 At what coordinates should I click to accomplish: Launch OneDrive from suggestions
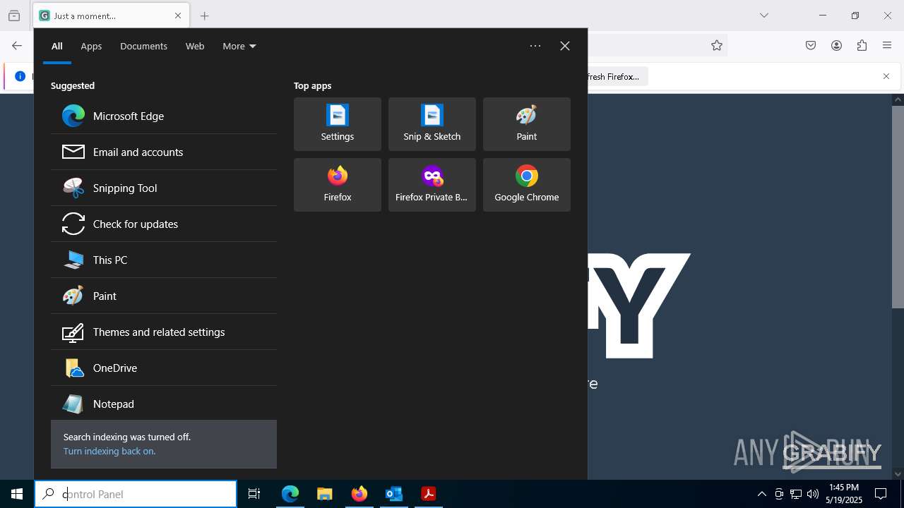tap(164, 368)
